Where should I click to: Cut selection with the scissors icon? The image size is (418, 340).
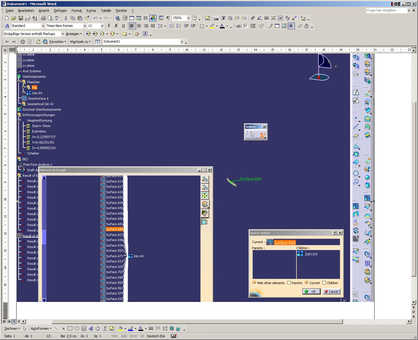[66, 18]
